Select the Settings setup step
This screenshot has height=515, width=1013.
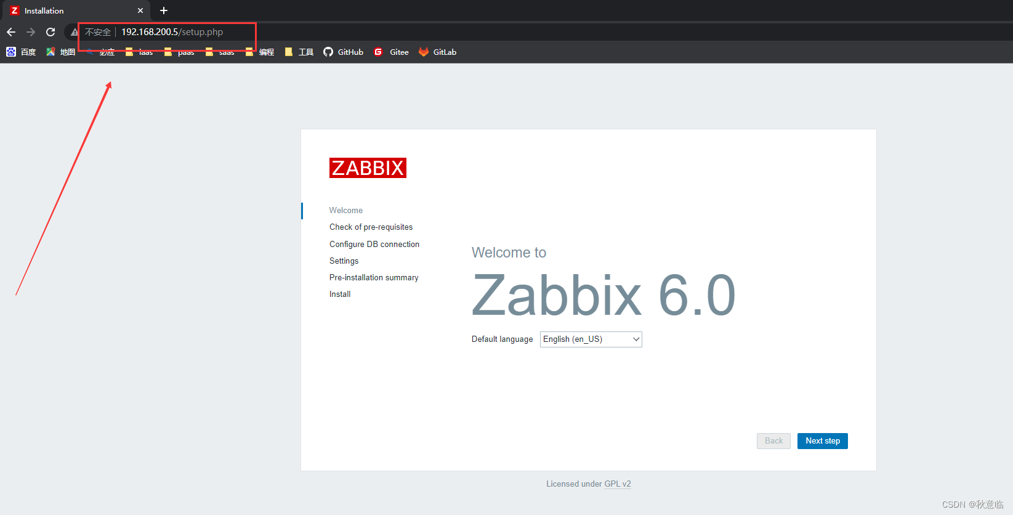(344, 261)
